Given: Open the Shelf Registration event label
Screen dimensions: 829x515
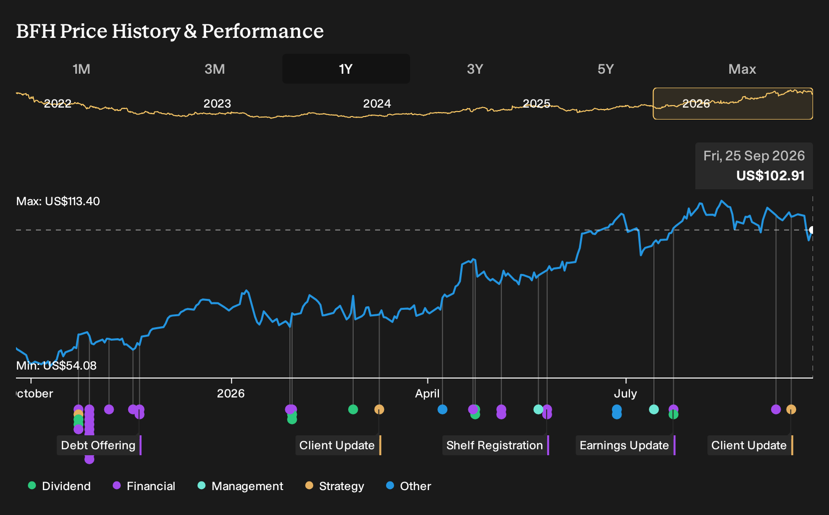Looking at the screenshot, I should click(x=495, y=445).
